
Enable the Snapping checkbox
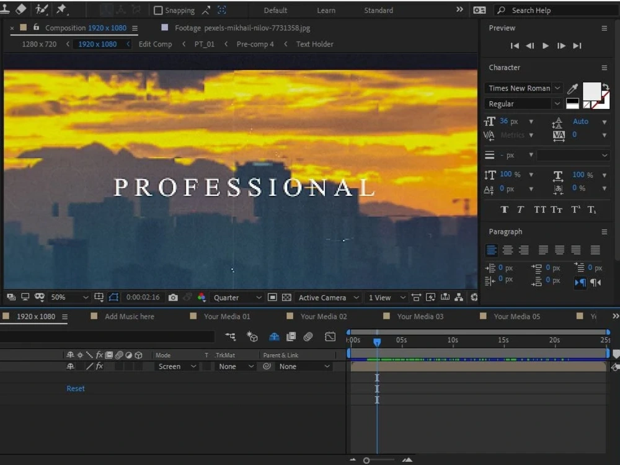pos(158,11)
